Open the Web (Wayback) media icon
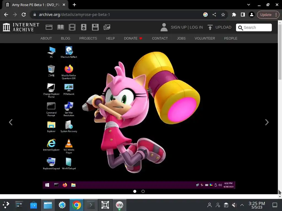282x211 pixels. click(x=49, y=27)
